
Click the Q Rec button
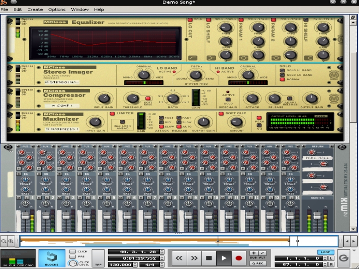coord(258,263)
